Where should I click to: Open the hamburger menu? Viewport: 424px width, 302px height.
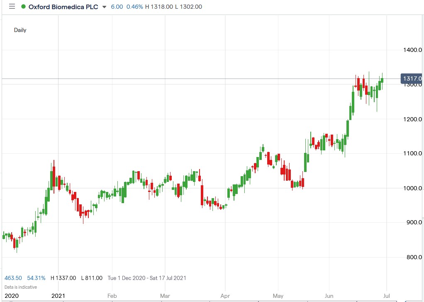pos(12,6)
